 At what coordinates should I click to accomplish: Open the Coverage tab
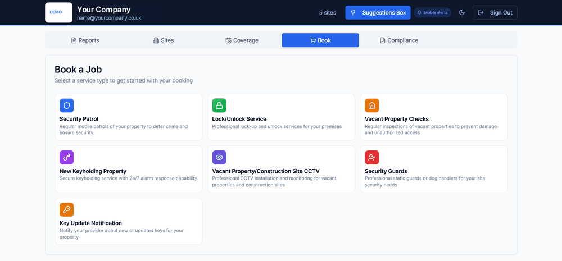(x=242, y=40)
